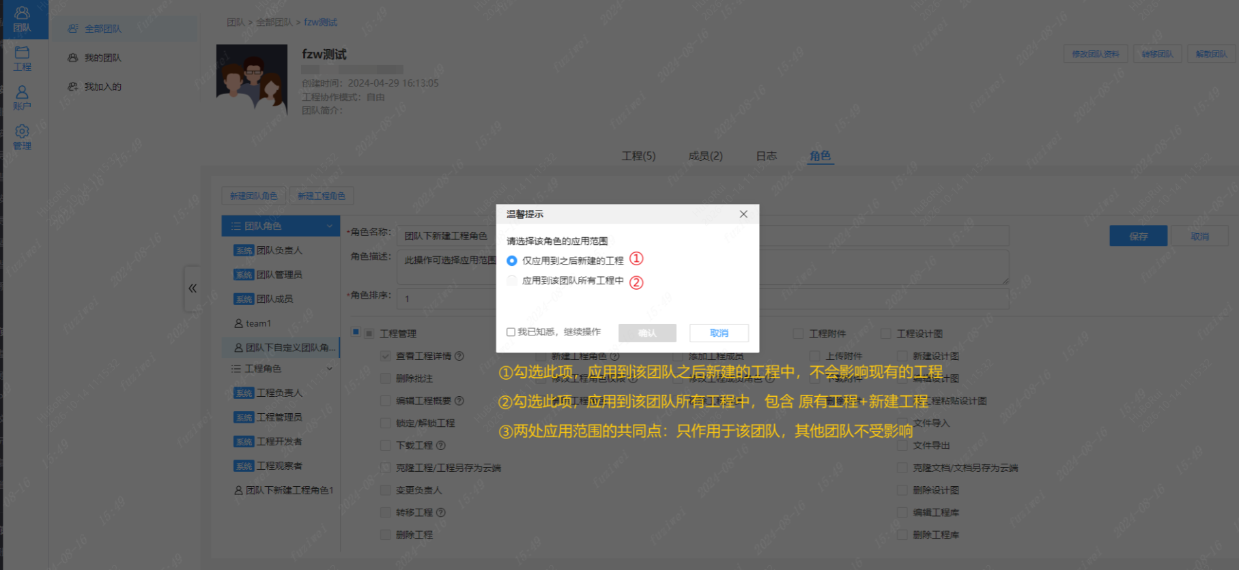Collapse the role list panel with the double-arrow
The width and height of the screenshot is (1239, 570).
(x=193, y=288)
